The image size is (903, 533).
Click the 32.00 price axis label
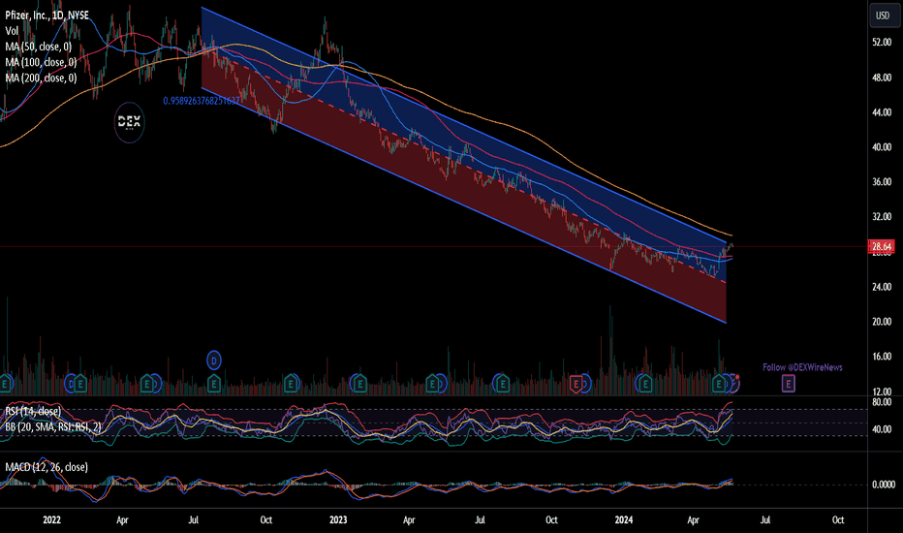882,217
